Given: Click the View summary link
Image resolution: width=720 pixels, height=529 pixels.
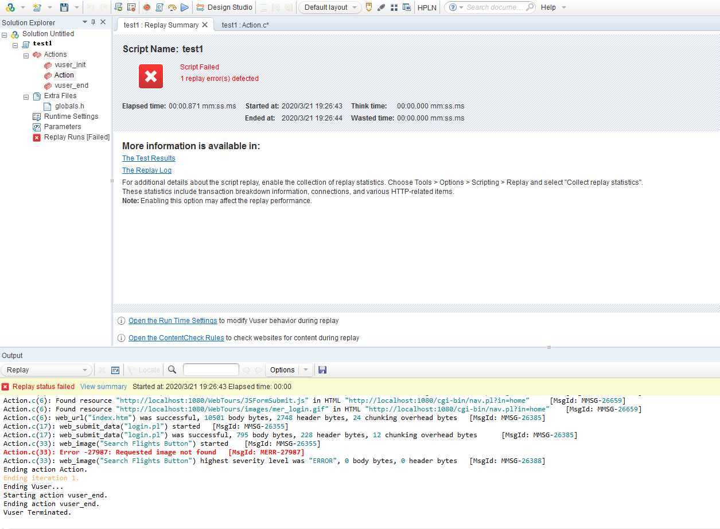Looking at the screenshot, I should (103, 387).
